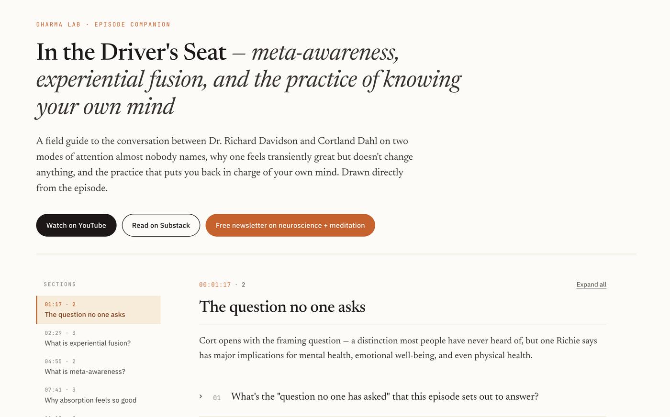This screenshot has height=417, width=670.
Task: Go to 'What is meta-awareness?' in sections list
Action: [99, 367]
